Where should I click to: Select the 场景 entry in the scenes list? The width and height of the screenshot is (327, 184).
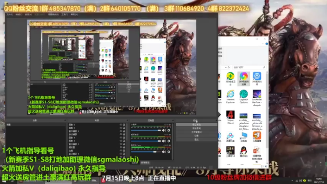[x=36, y=125]
